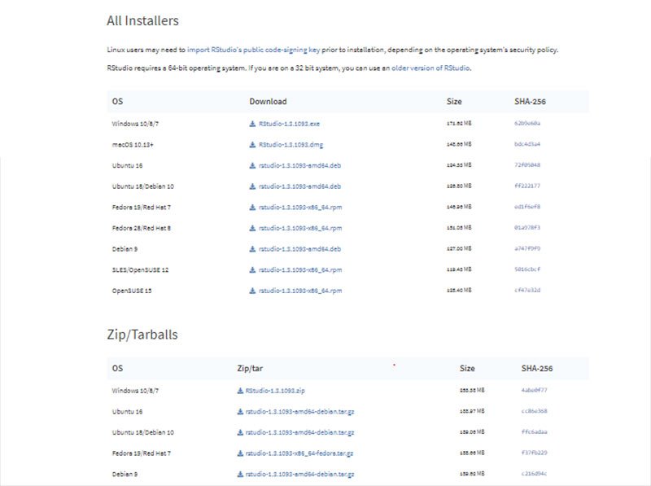Click download icon in SLES/OpenSUSE 12 row
This screenshot has height=486, width=651.
pyautogui.click(x=252, y=269)
